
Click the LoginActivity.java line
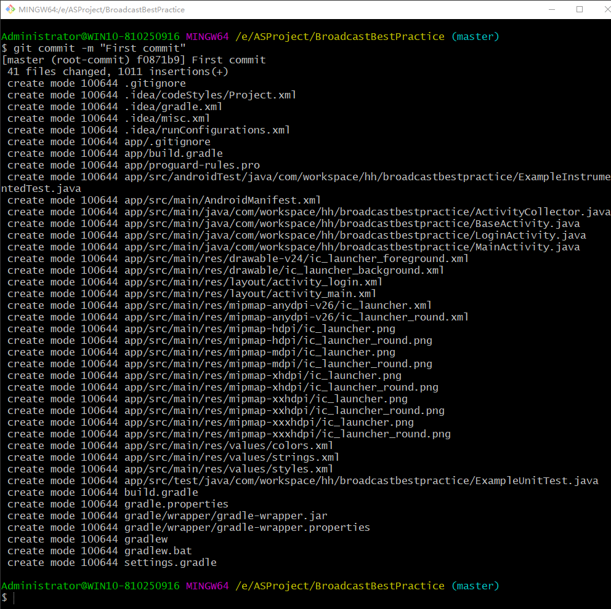[x=296, y=235]
